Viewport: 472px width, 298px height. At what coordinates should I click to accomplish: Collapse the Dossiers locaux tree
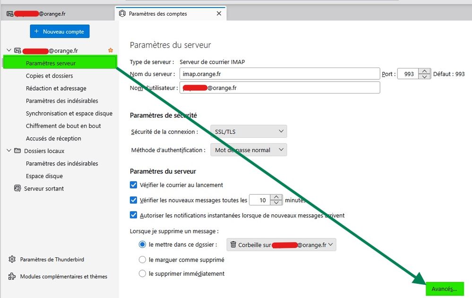pos(9,151)
